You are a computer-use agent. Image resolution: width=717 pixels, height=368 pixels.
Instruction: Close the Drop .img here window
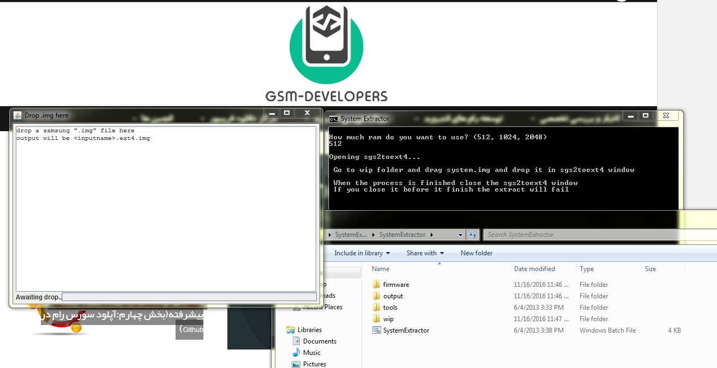pyautogui.click(x=307, y=113)
